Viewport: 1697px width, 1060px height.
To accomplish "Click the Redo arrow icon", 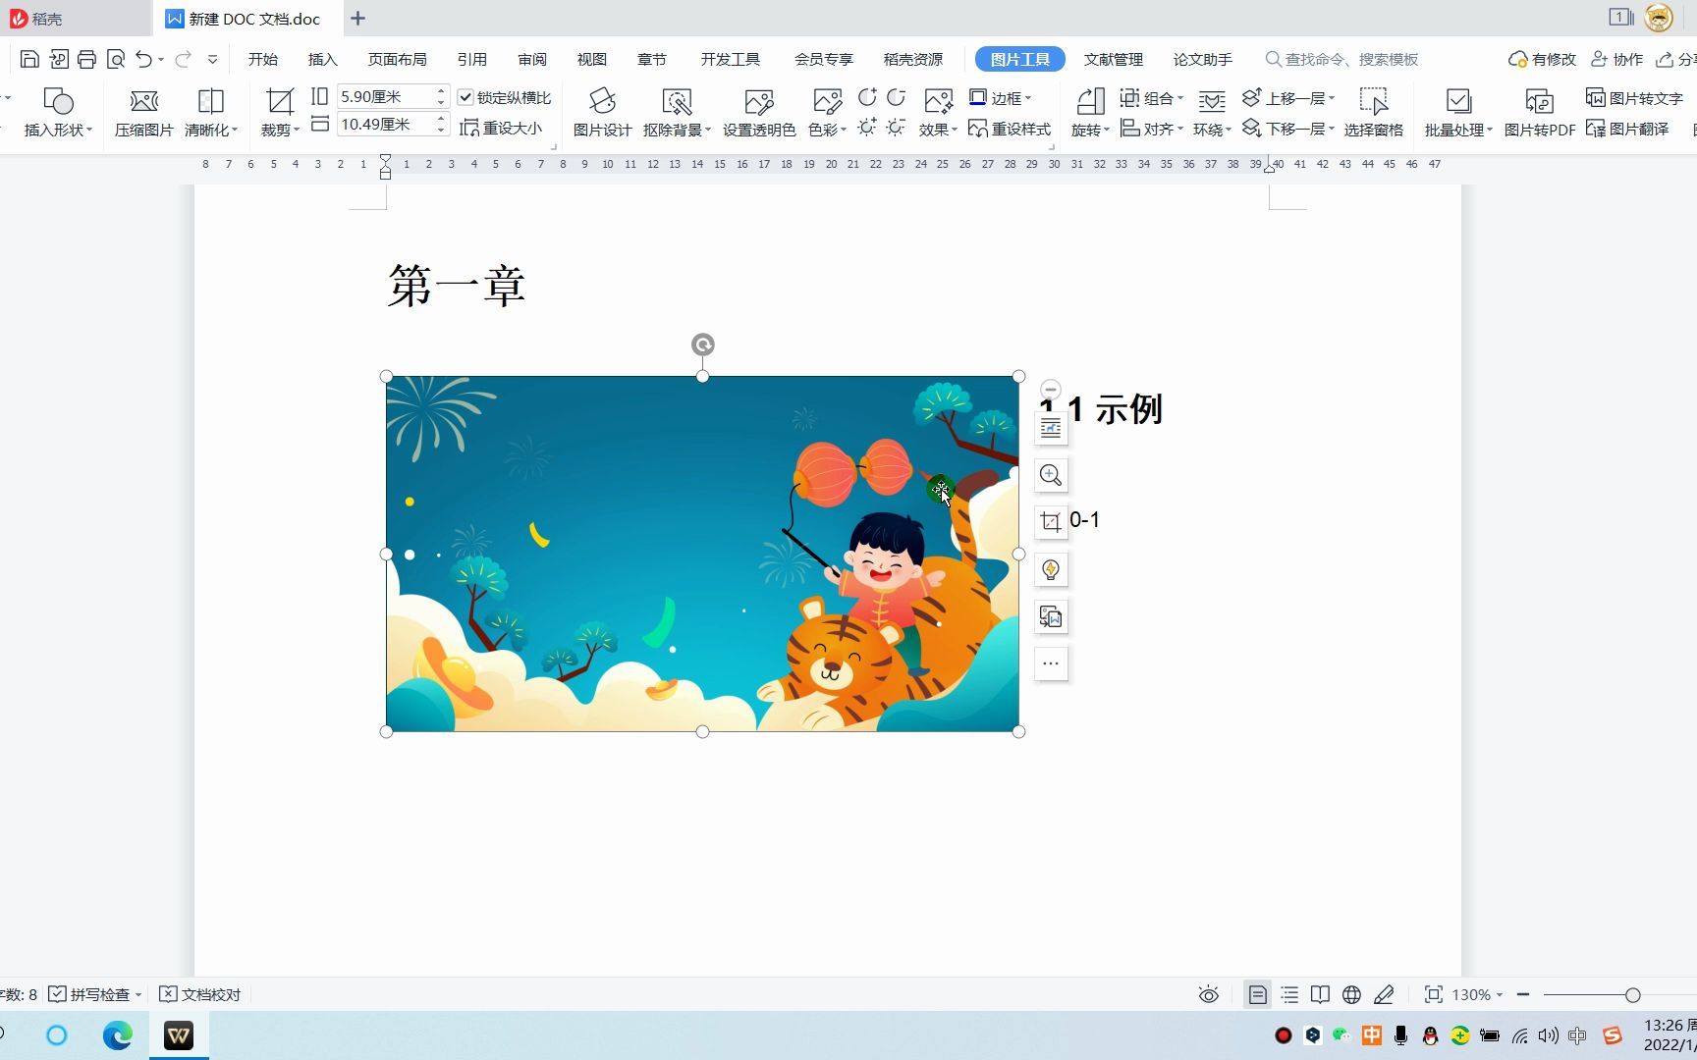I will (x=183, y=59).
